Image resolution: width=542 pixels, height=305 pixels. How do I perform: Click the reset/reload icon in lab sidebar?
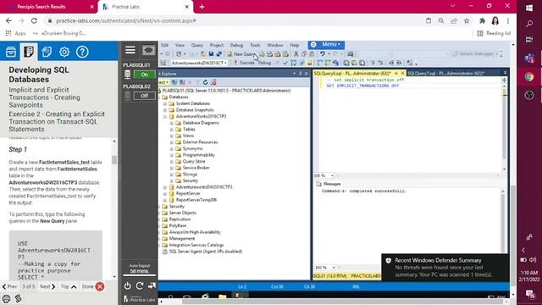140,286
